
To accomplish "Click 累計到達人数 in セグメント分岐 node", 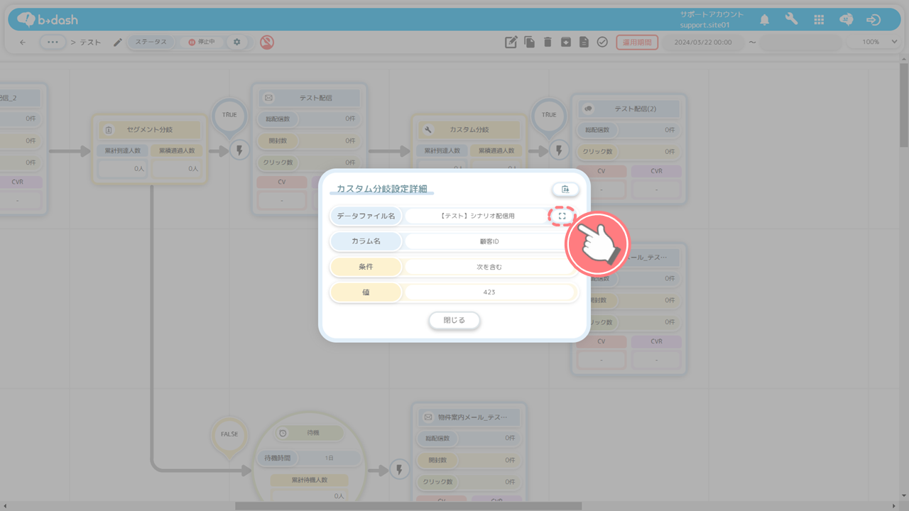I will (x=123, y=150).
